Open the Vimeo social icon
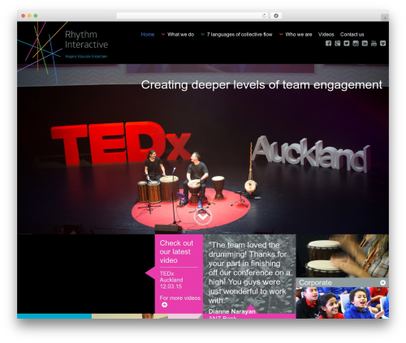Image resolution: width=406 pixels, height=343 pixels. click(x=382, y=43)
